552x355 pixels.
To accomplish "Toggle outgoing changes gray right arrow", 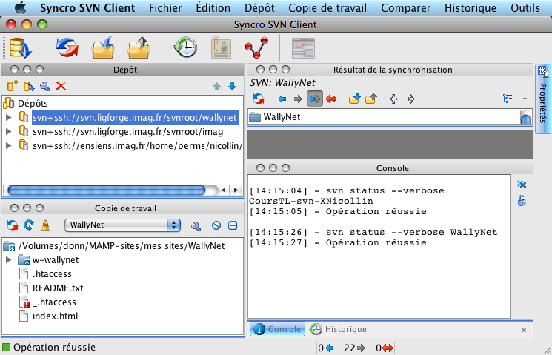I will [298, 99].
